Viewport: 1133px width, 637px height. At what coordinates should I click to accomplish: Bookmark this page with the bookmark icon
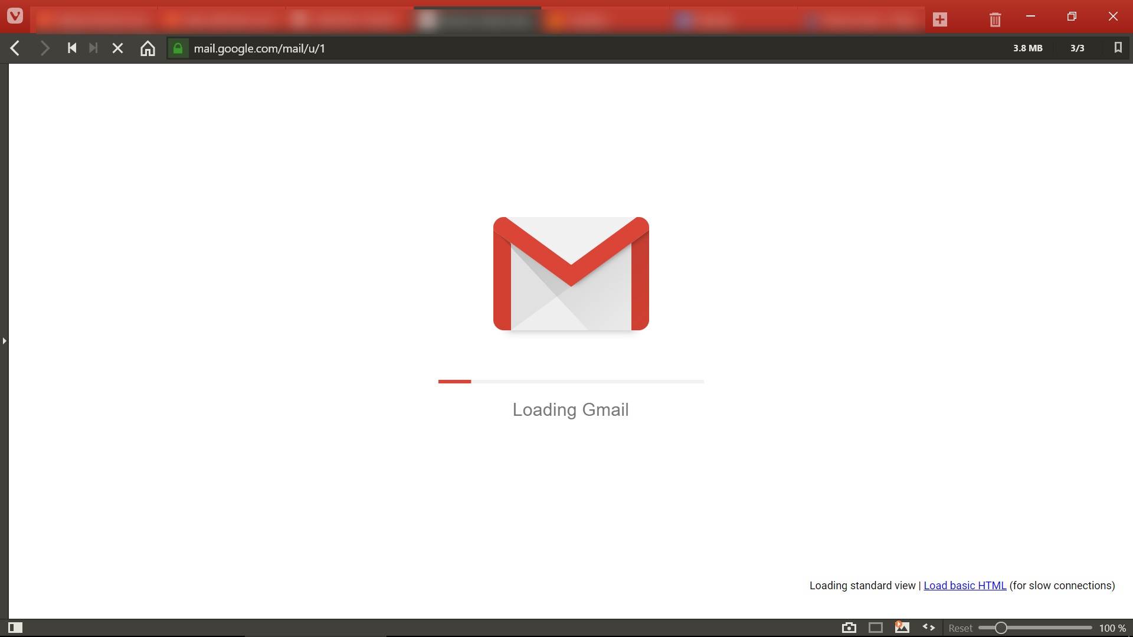click(x=1118, y=48)
